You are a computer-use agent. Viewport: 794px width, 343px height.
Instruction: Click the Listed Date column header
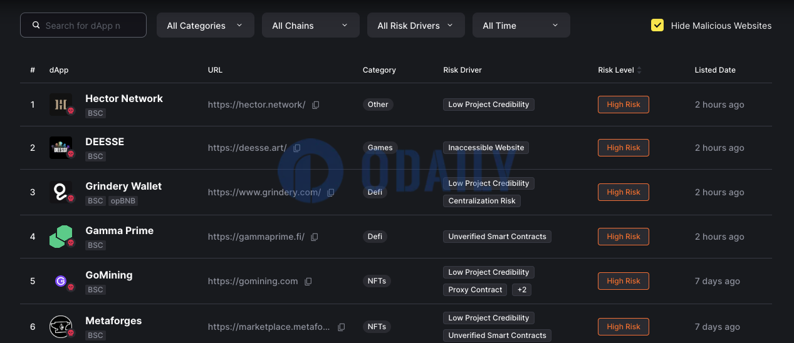coord(715,70)
